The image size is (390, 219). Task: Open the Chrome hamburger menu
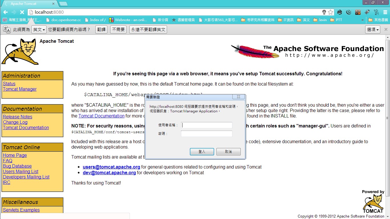tap(385, 12)
